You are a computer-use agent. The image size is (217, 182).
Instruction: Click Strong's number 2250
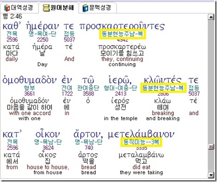43,40
